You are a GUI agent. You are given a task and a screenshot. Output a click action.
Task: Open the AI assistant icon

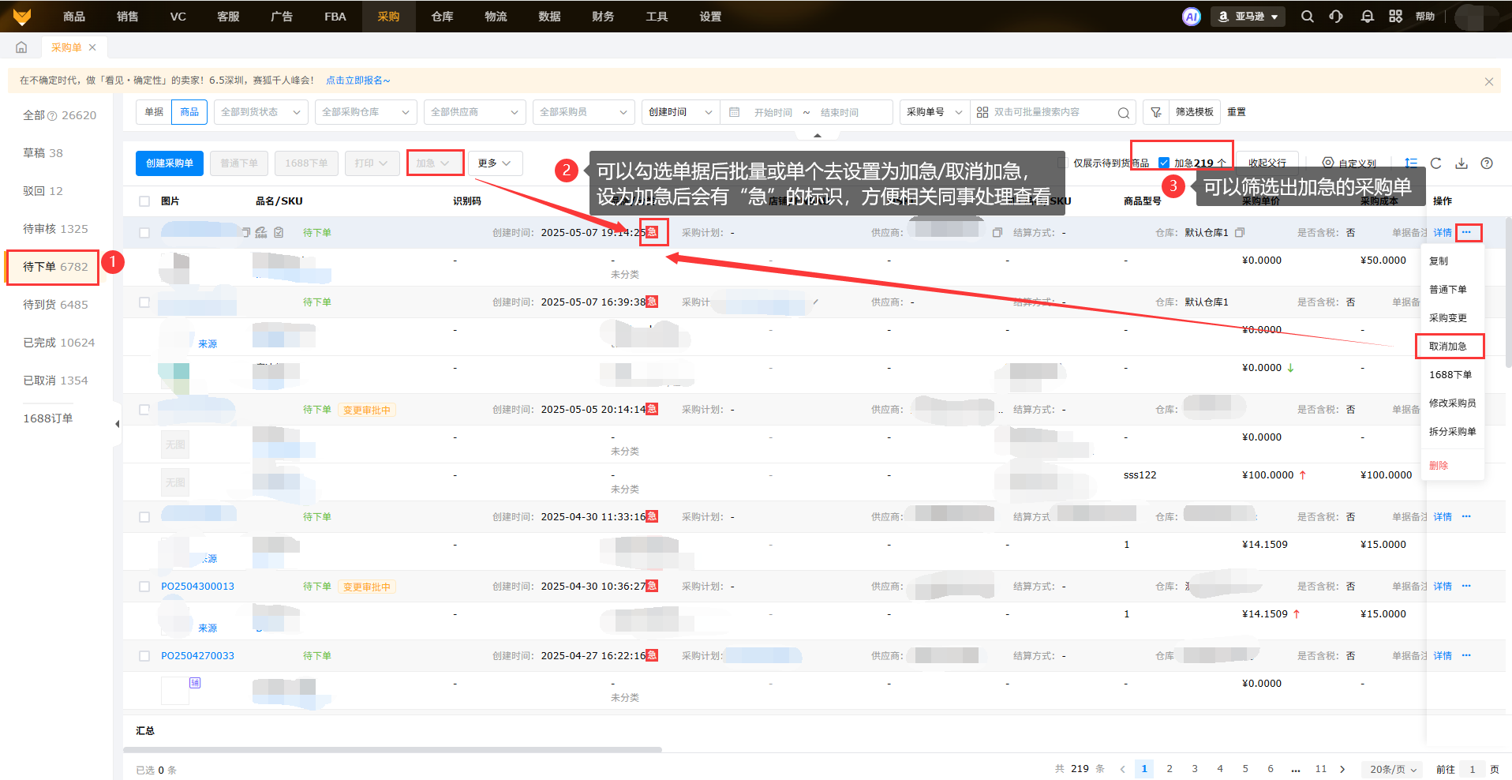click(1191, 17)
